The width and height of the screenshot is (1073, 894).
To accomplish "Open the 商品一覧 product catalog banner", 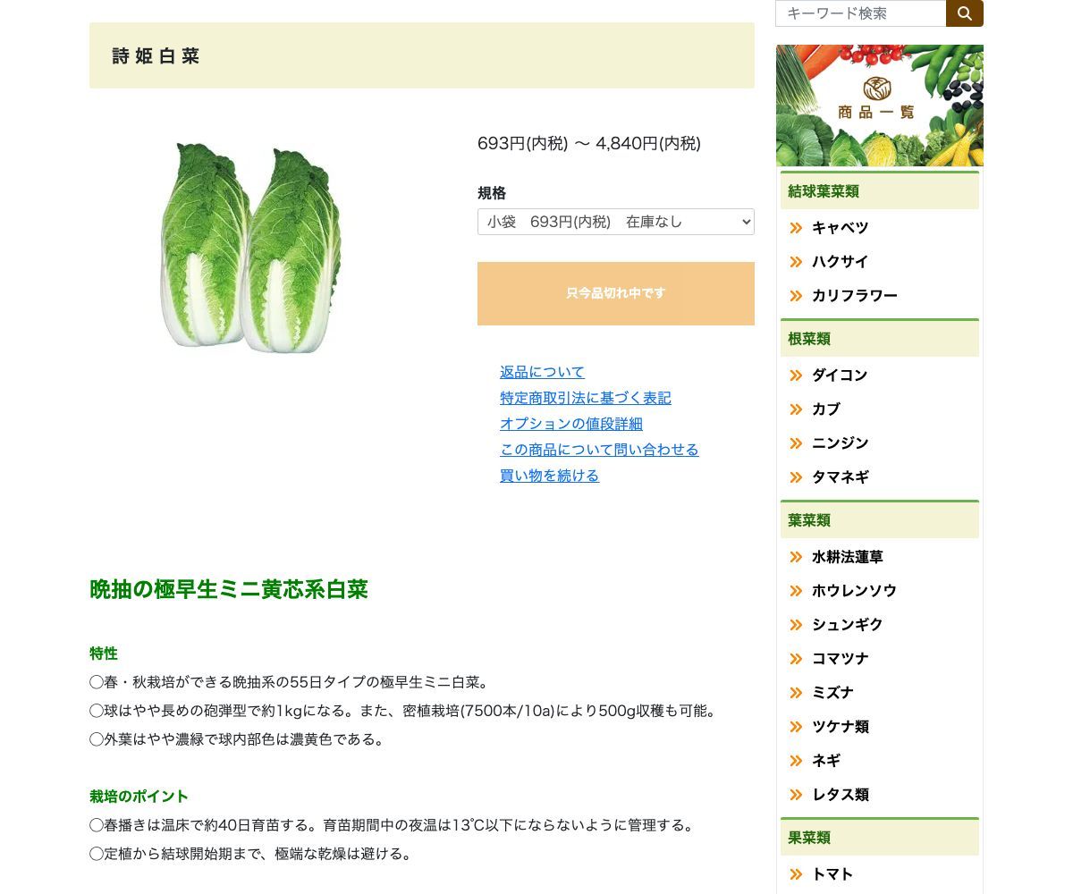I will (x=879, y=105).
